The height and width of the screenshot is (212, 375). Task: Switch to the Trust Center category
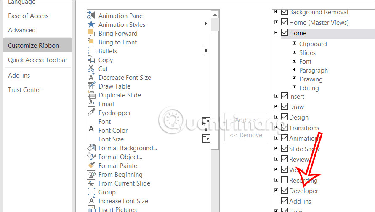tap(25, 90)
